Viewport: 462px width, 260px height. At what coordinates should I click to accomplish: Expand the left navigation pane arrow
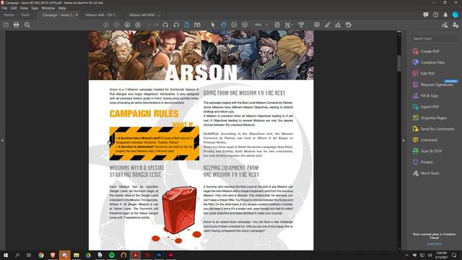[x=2, y=141]
